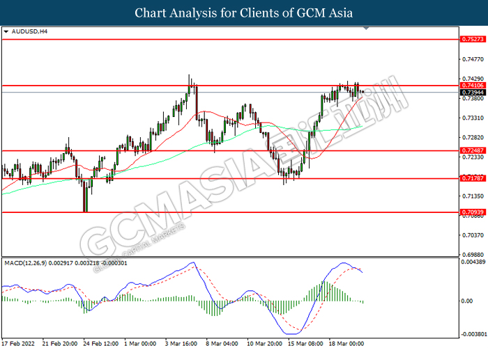Viewport: 488px width, 348px height.
Task: Click the current price tag 0.73944
Action: (x=473, y=93)
